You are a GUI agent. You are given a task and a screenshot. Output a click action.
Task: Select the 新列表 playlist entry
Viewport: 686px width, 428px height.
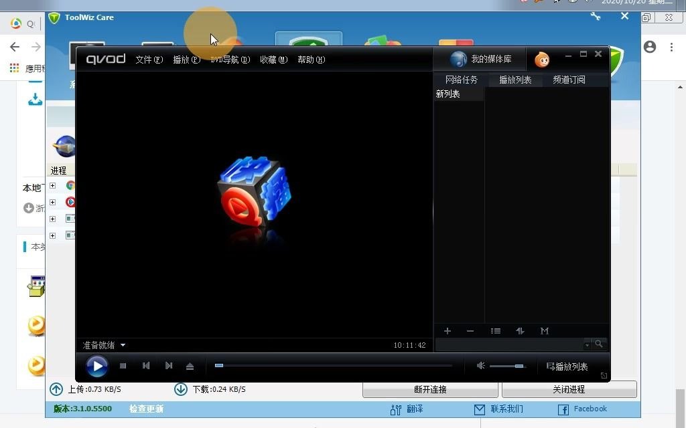(x=448, y=94)
